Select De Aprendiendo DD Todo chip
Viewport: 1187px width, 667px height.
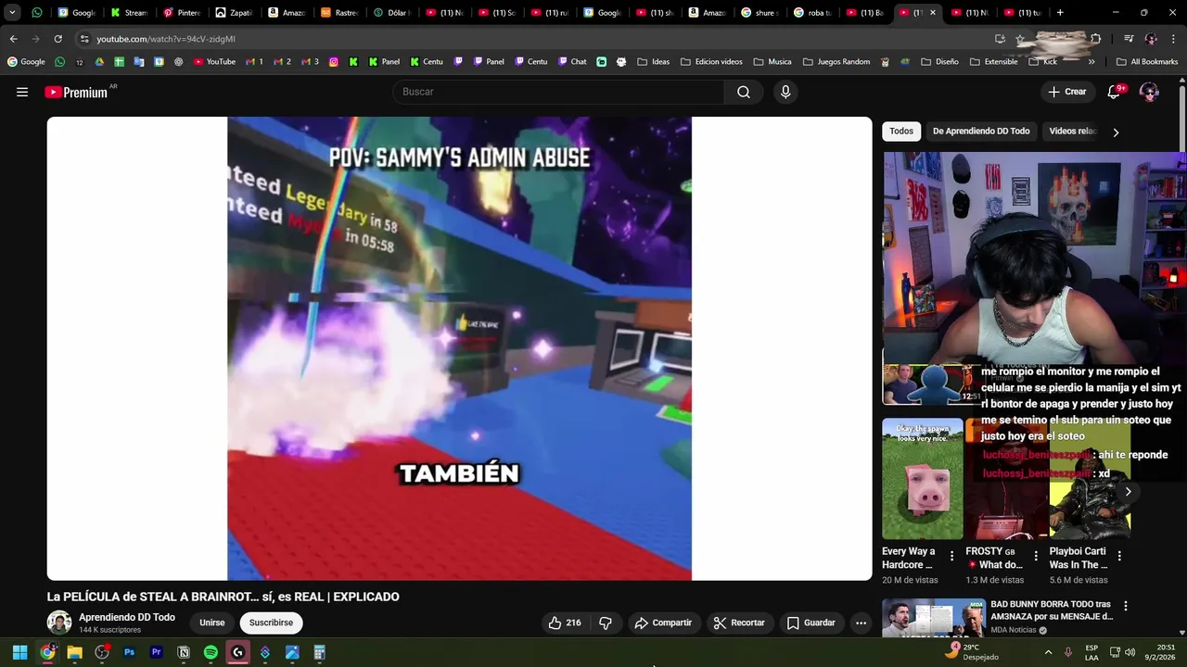(x=981, y=132)
